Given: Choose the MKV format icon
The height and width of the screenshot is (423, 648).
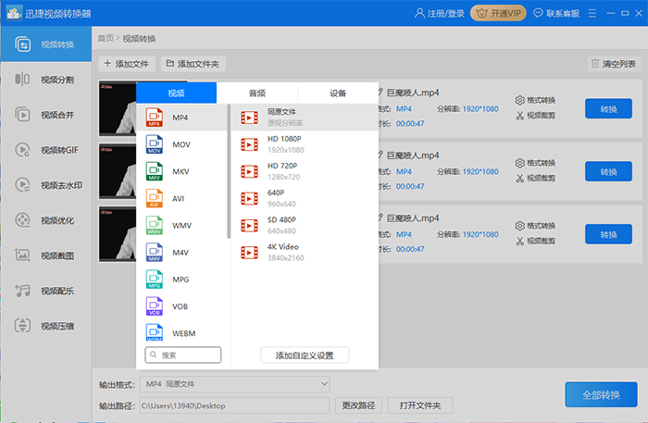Looking at the screenshot, I should click(x=154, y=171).
